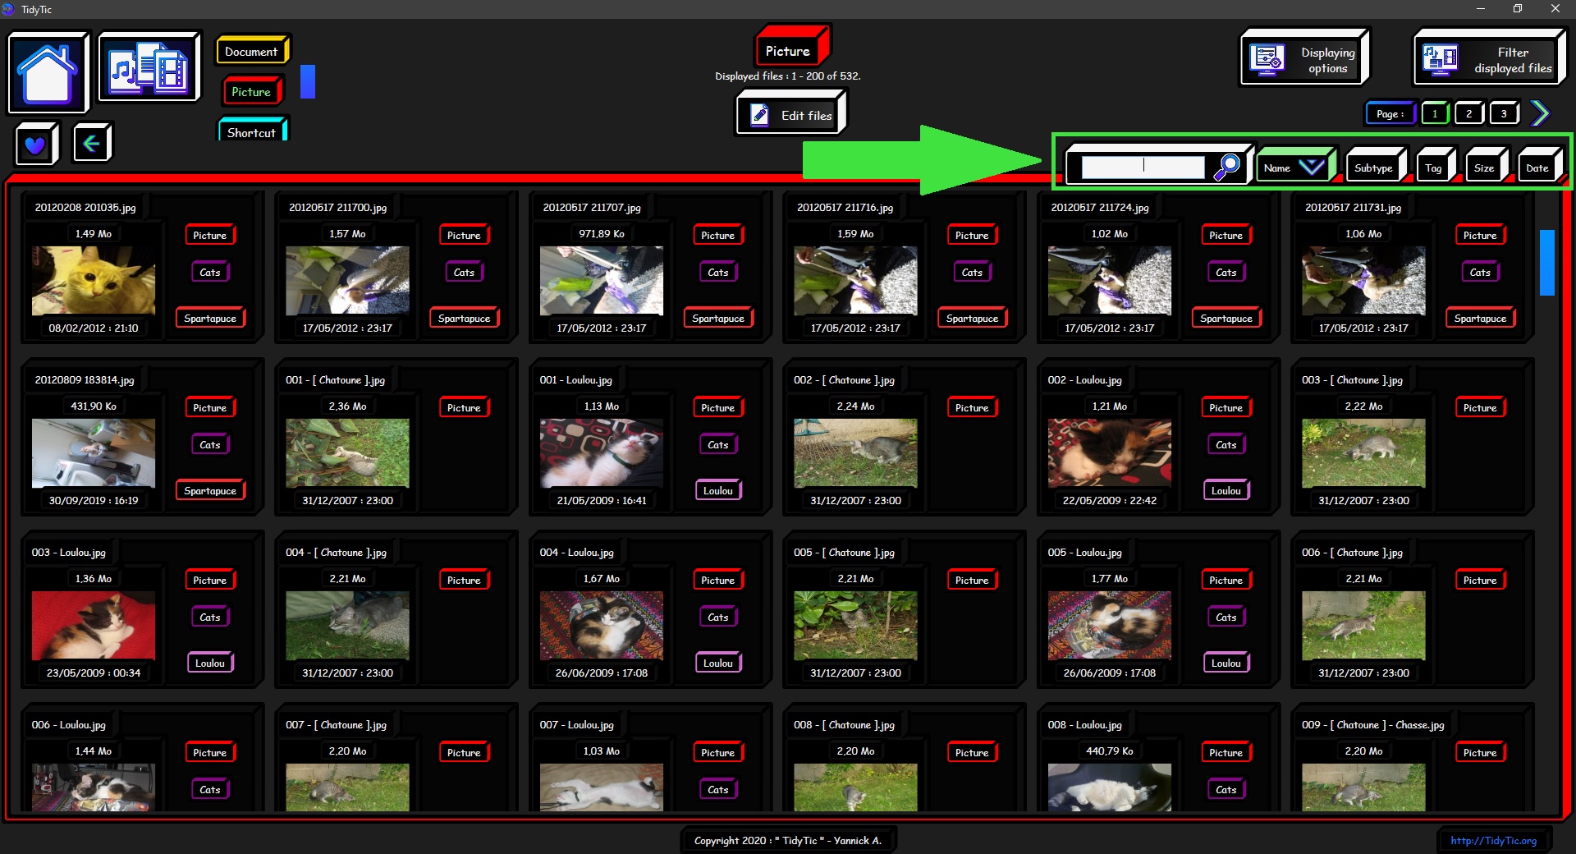Click date 22/05/2009 : 22:42
1576x854 pixels.
coord(1110,500)
